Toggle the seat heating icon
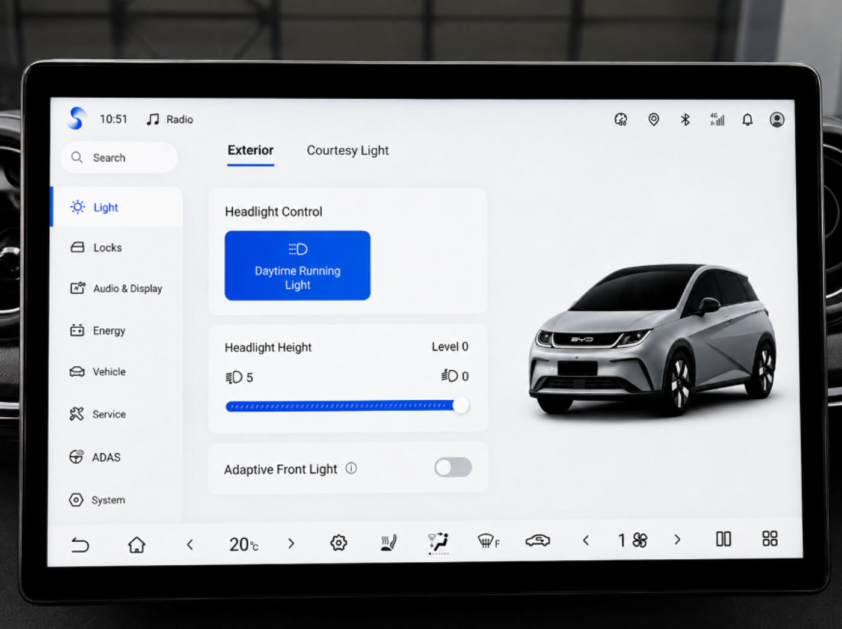The image size is (842, 629). pyautogui.click(x=389, y=542)
